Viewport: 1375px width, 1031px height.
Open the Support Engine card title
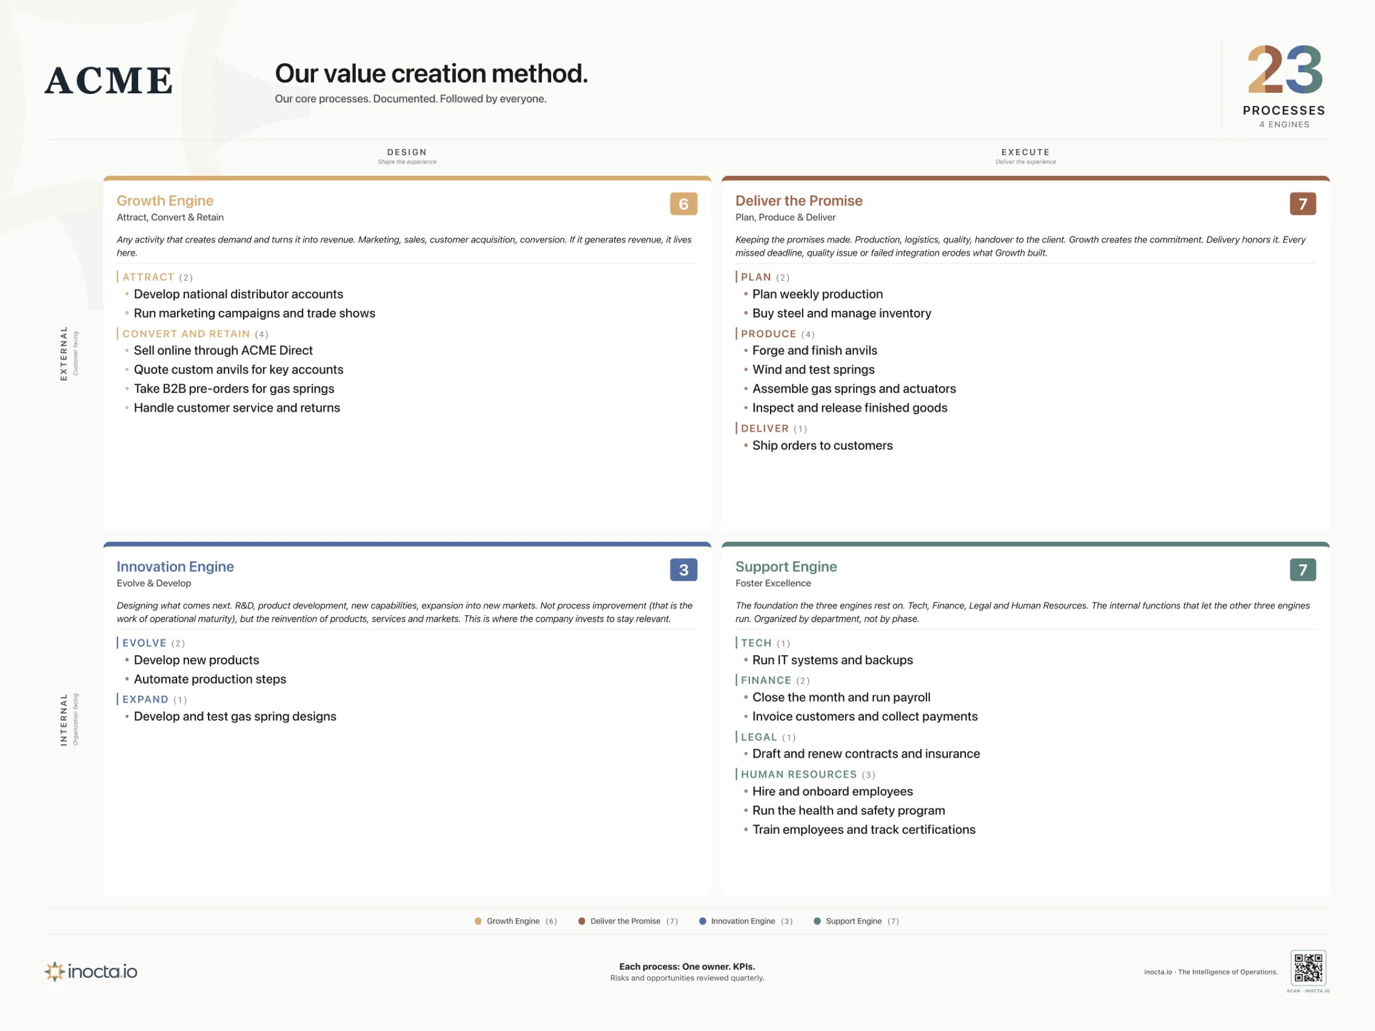coord(785,567)
